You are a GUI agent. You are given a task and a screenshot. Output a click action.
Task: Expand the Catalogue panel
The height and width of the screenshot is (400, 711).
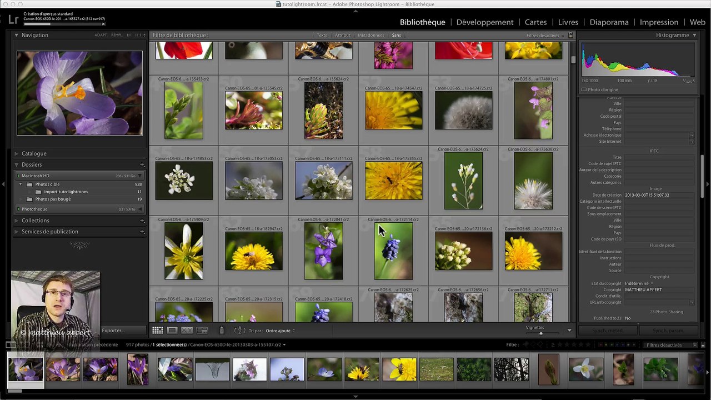(x=16, y=154)
